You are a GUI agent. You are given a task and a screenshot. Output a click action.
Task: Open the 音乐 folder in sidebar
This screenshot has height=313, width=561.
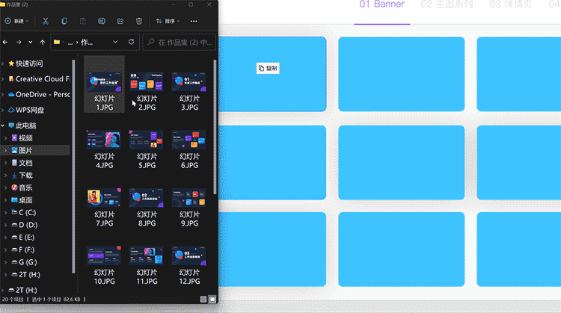[x=22, y=188]
